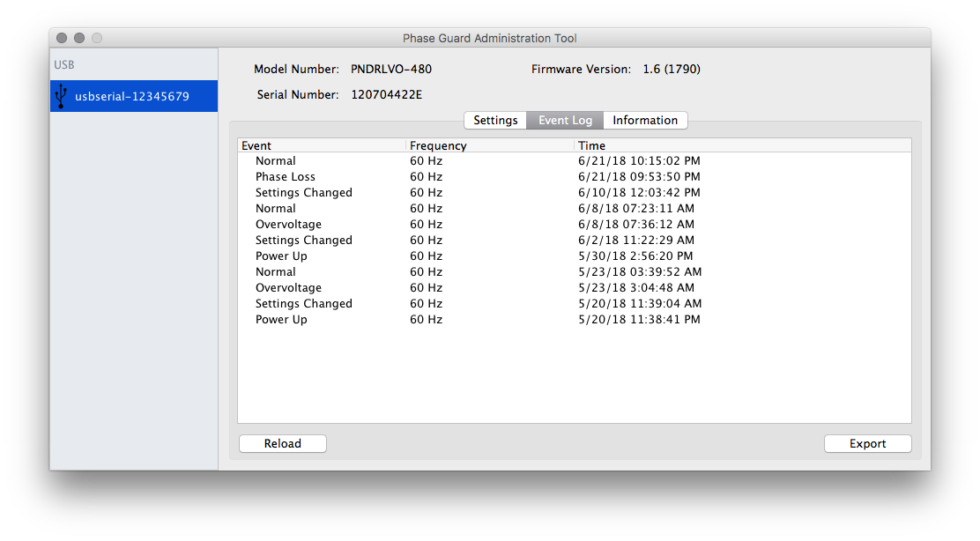Select the Normal event at 10:15:02 PM
This screenshot has height=541, width=980.
[575, 161]
